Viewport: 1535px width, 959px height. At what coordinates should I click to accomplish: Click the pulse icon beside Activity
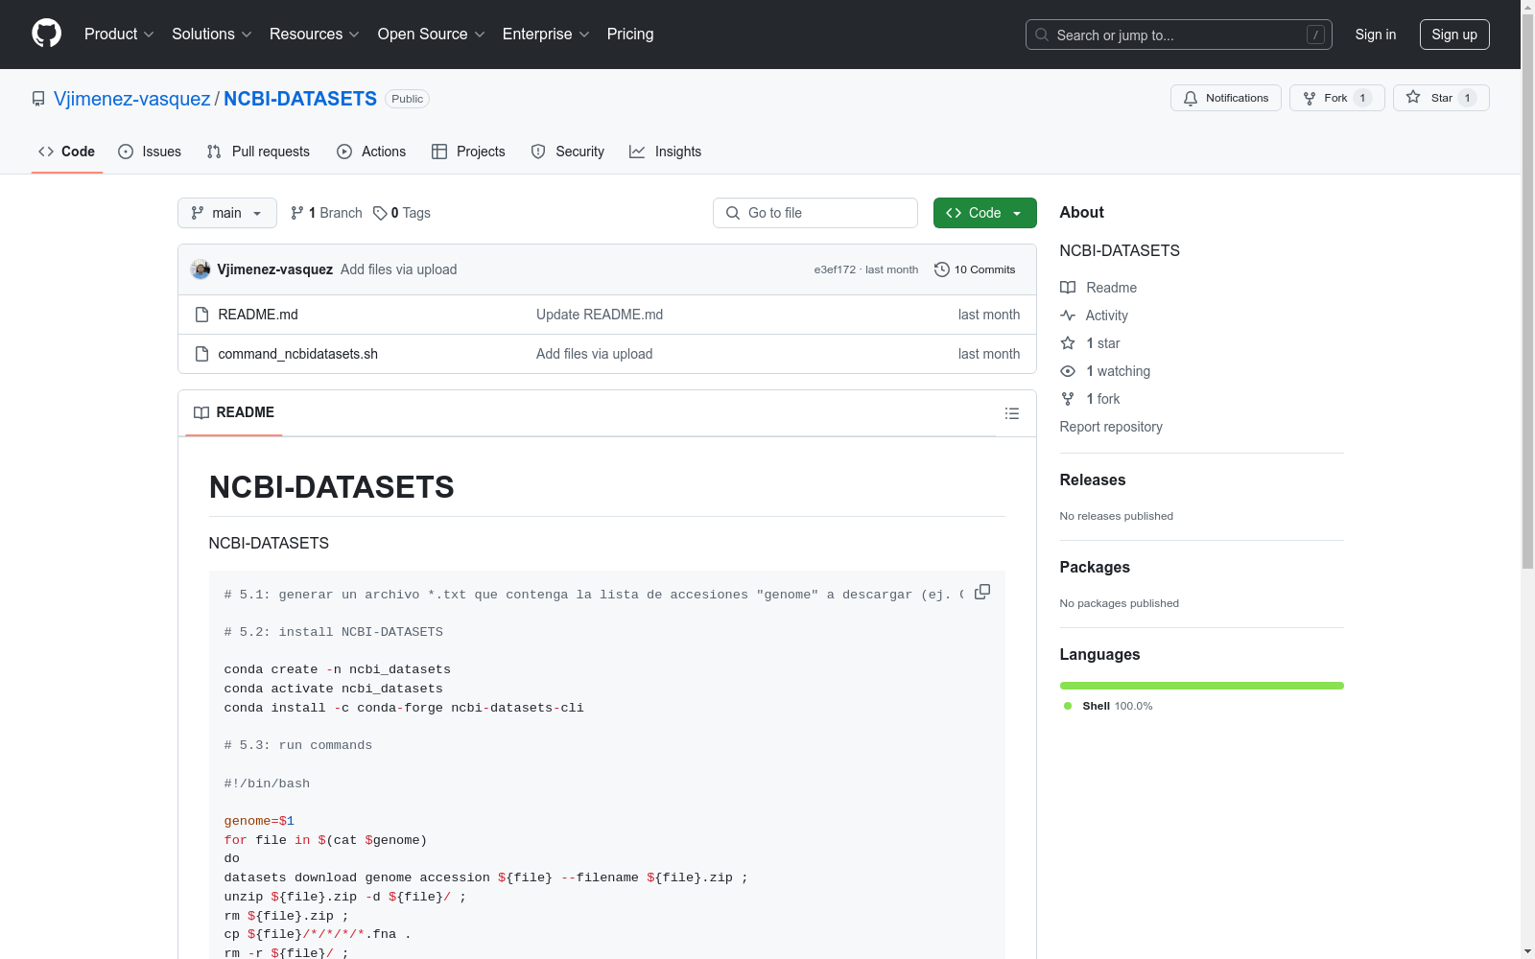click(1068, 316)
